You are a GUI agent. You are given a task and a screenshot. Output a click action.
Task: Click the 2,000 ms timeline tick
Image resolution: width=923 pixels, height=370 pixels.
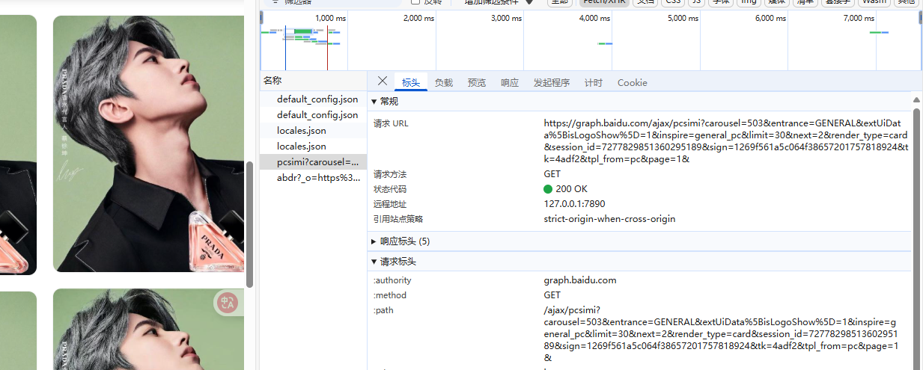point(418,18)
